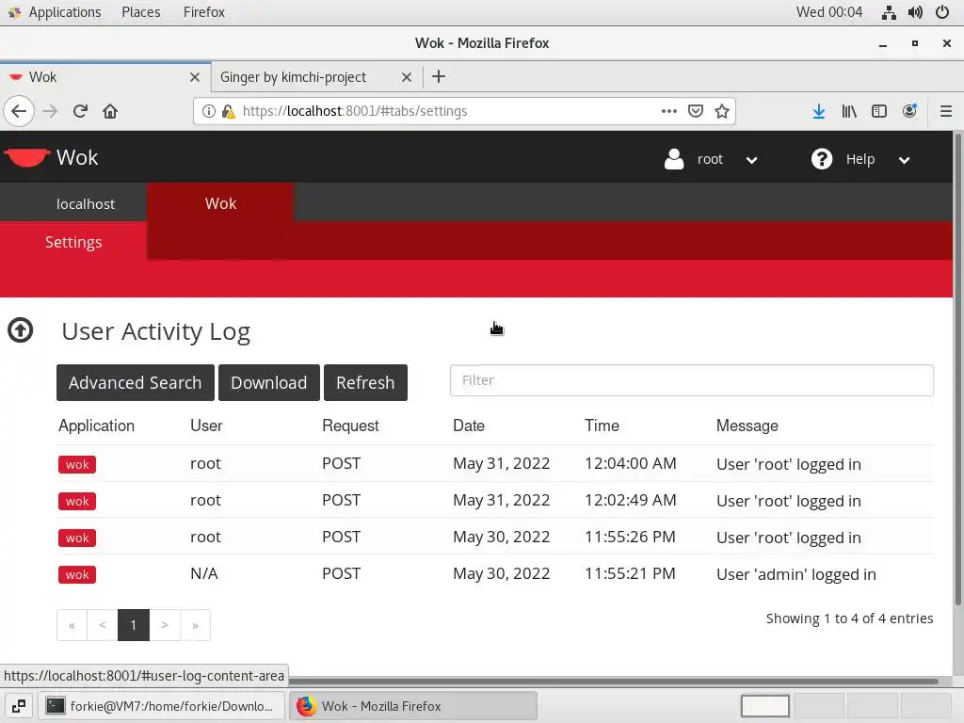964x723 pixels.
Task: Select the Wok navigation tab
Action: click(x=220, y=203)
